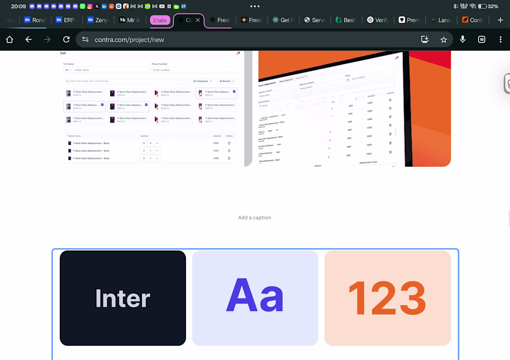Open the window options dots at top center
This screenshot has width=510, height=360.
[x=255, y=6]
